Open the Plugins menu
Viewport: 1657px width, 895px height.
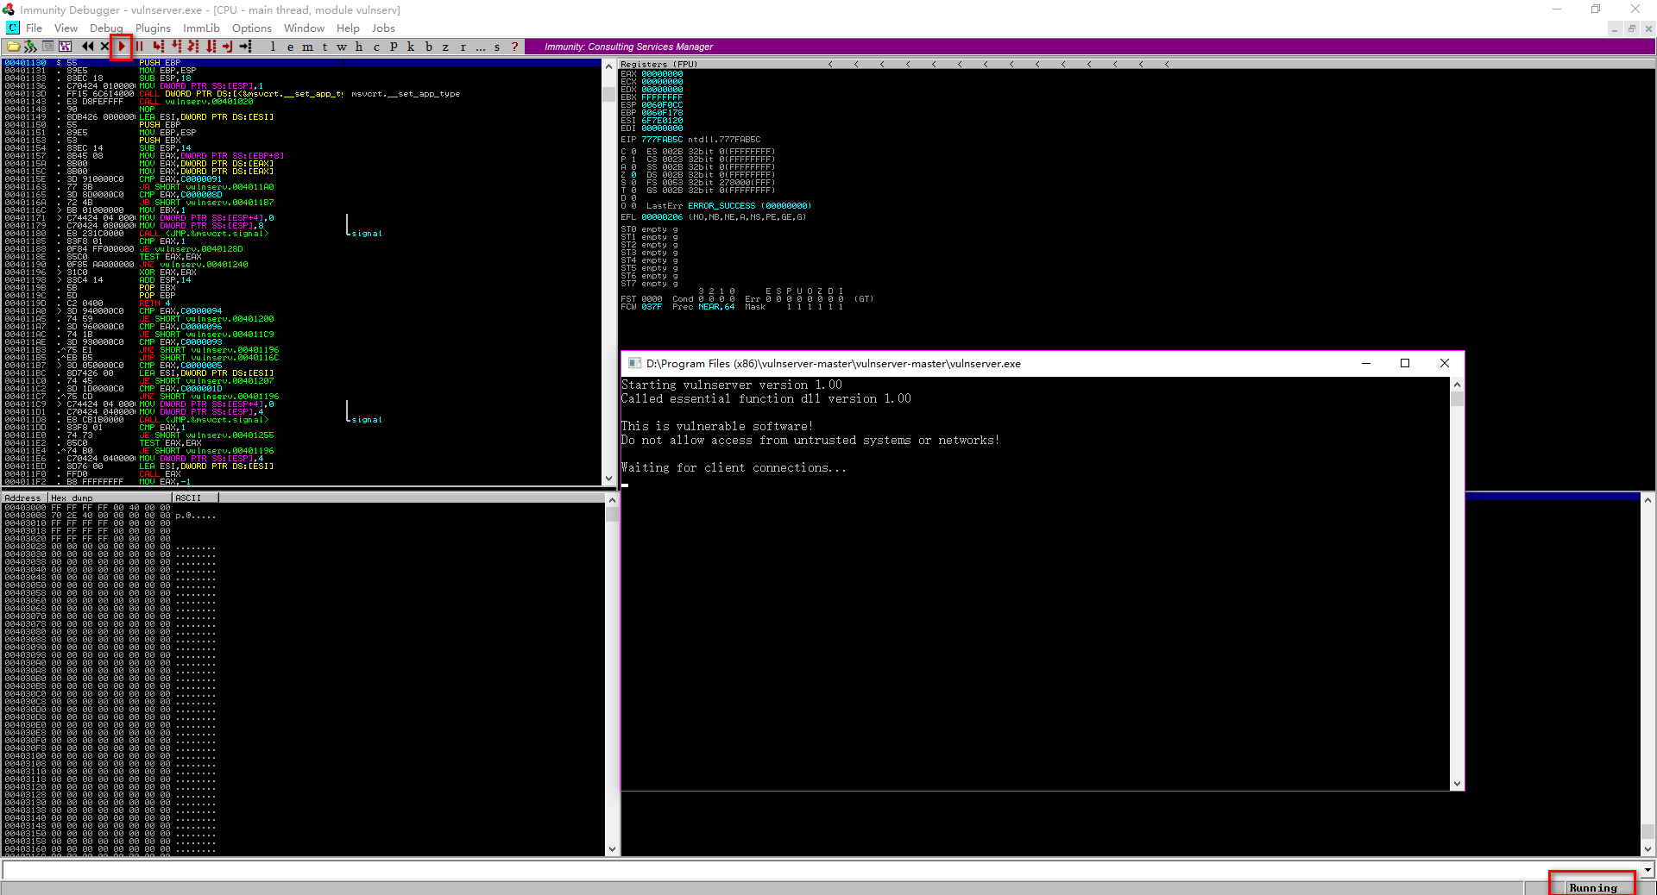(x=153, y=28)
